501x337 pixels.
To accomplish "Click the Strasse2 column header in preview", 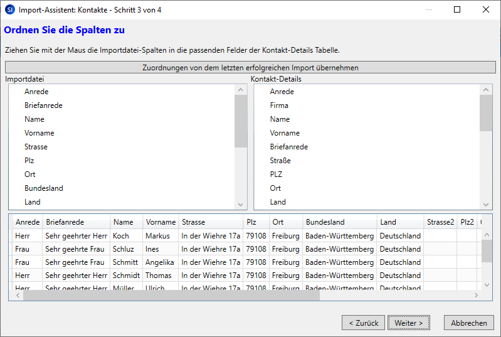I will tap(440, 222).
